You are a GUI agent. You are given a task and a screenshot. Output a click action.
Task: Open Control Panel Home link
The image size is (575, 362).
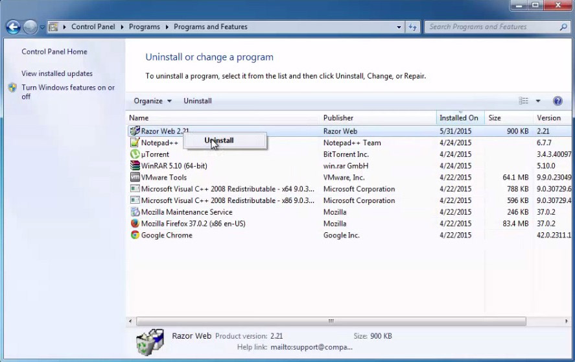pyautogui.click(x=54, y=52)
